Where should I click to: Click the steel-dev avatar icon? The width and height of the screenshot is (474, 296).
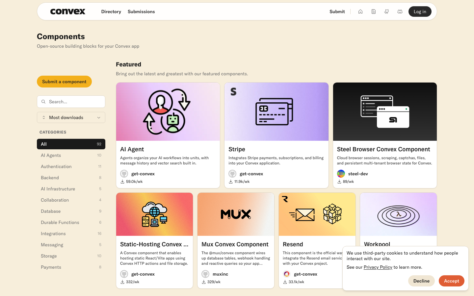(x=341, y=174)
